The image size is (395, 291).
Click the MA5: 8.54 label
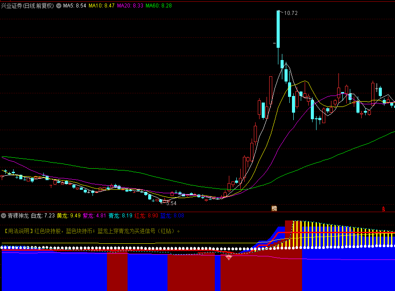(75, 6)
